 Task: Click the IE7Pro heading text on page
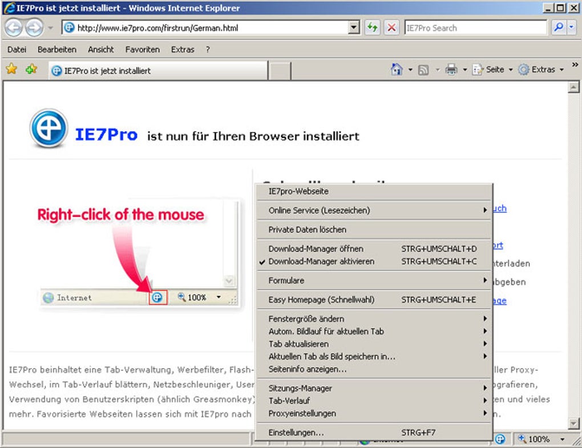tap(106, 134)
